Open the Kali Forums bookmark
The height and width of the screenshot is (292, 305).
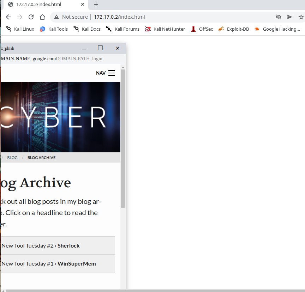[x=127, y=29]
